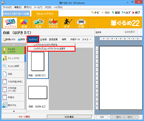Click the 削除 delete button
The width and height of the screenshot is (144, 121).
pos(43,40)
